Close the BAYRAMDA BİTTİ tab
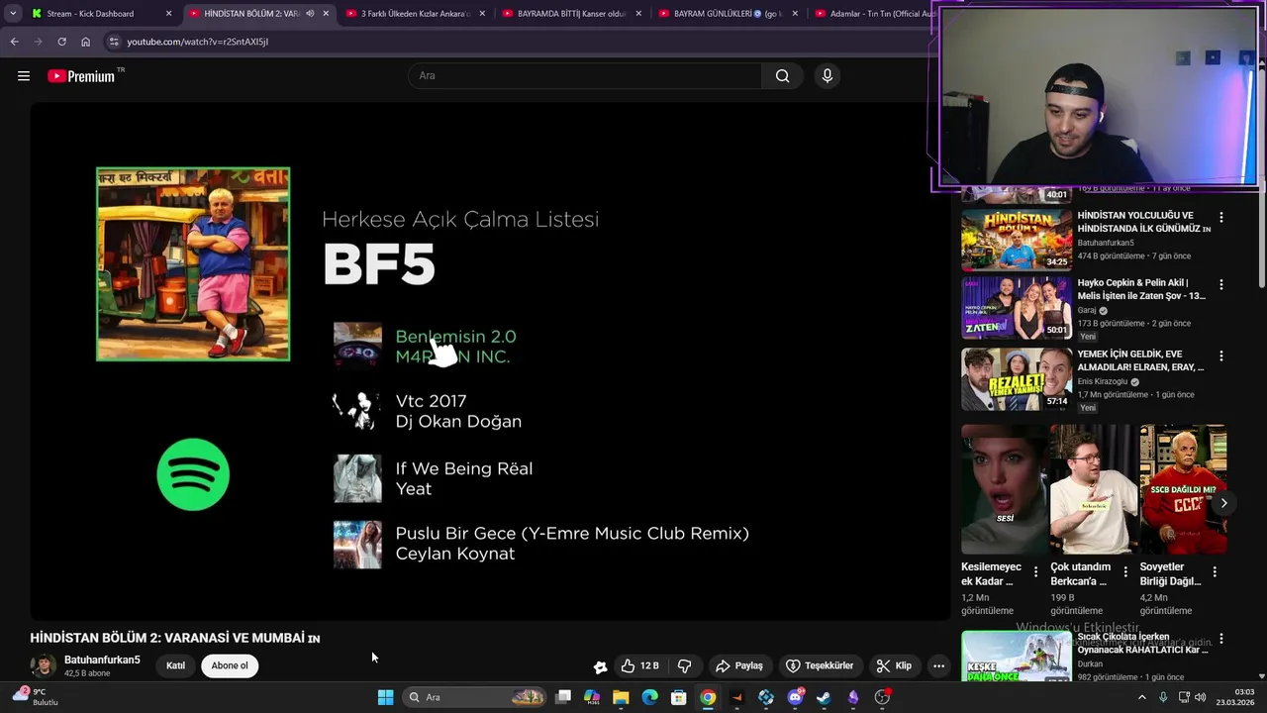 click(x=638, y=14)
